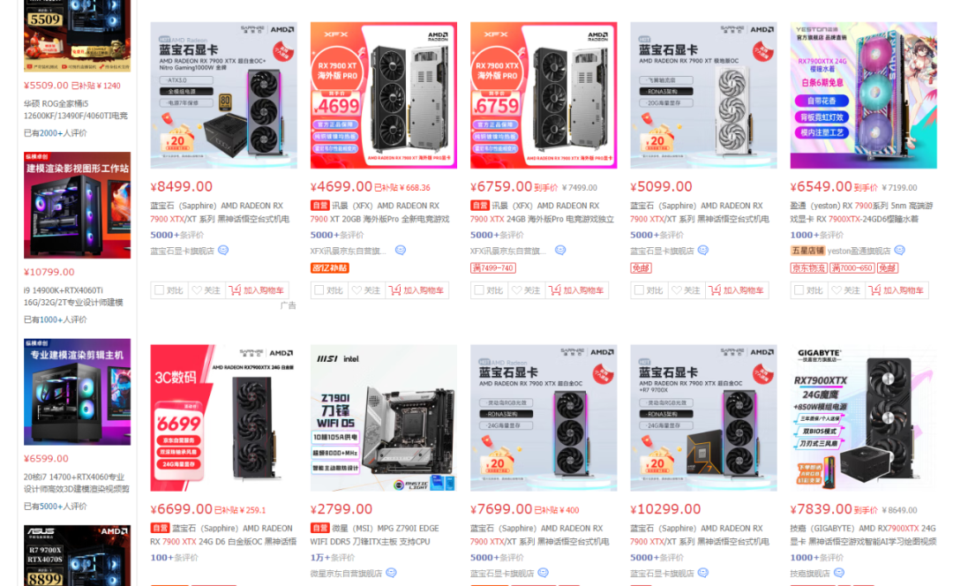
Task: Open chat icon beside 蓝宝石显卡旗舰店 for ¥8499.00 card
Action: 223,251
